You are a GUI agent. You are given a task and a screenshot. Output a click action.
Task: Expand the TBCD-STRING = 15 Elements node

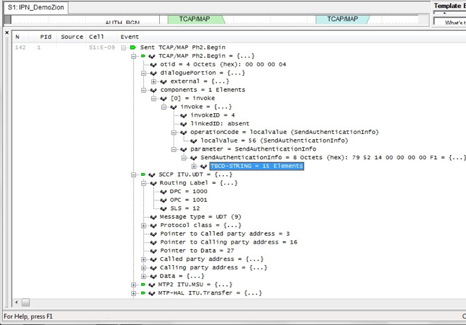pyautogui.click(x=194, y=166)
